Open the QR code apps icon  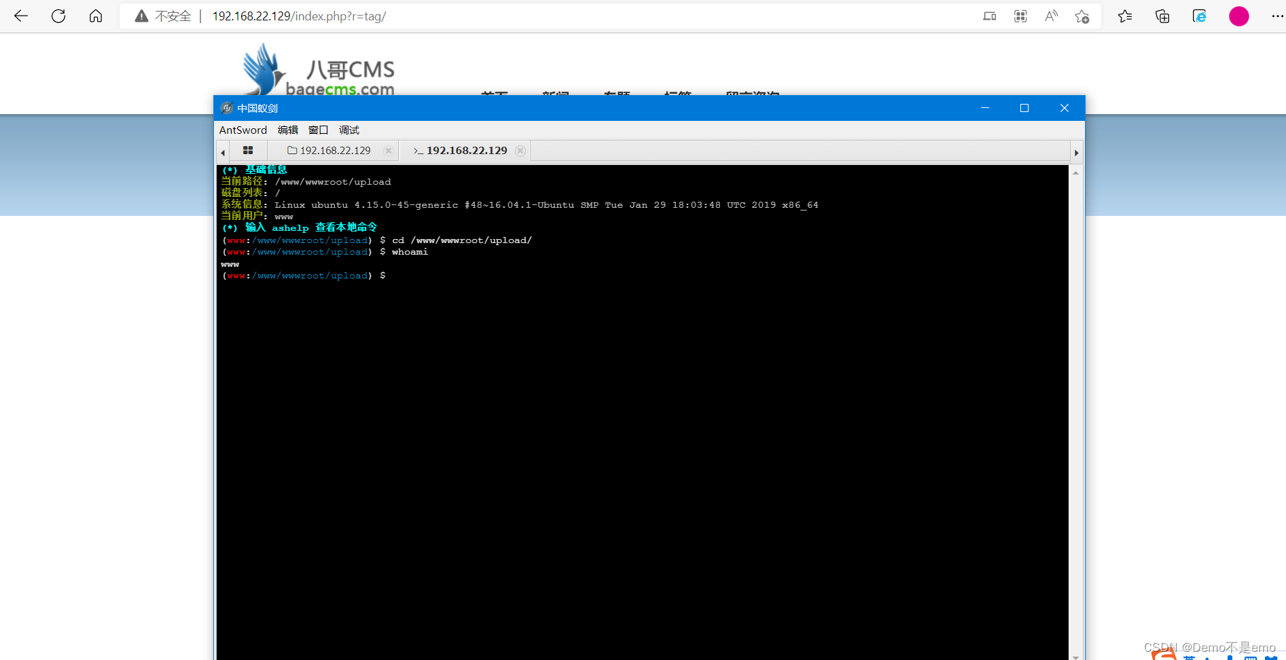coord(1020,16)
